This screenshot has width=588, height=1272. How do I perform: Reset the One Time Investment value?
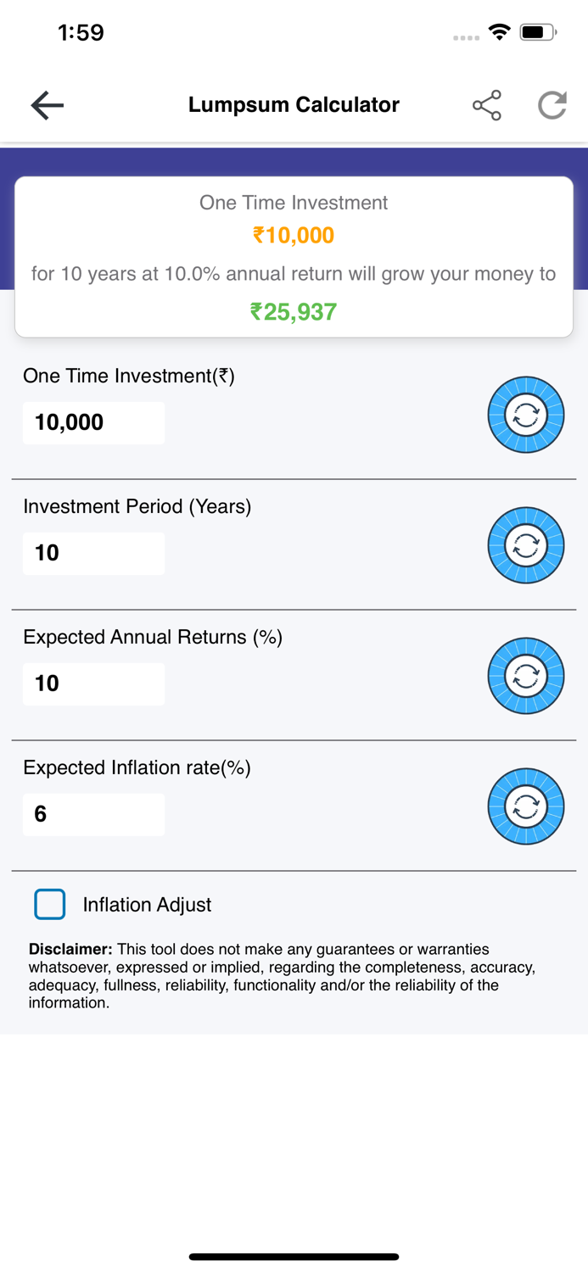coord(525,415)
